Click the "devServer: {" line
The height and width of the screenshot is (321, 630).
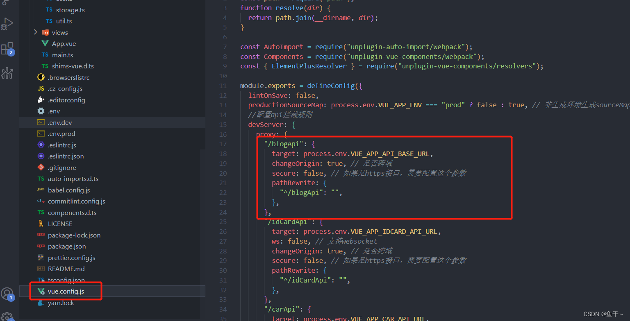(271, 124)
